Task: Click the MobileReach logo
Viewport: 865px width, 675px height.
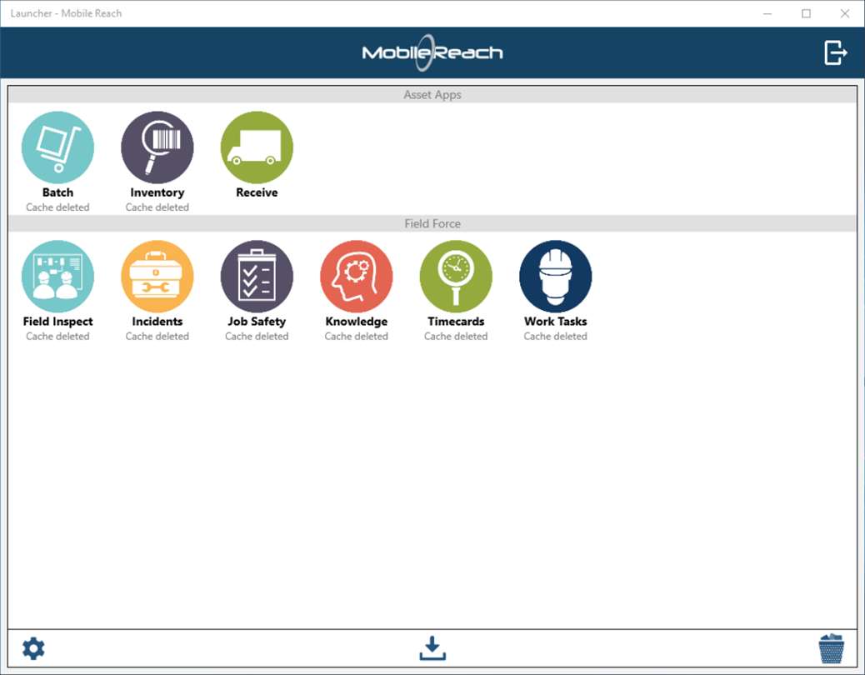Action: point(432,53)
